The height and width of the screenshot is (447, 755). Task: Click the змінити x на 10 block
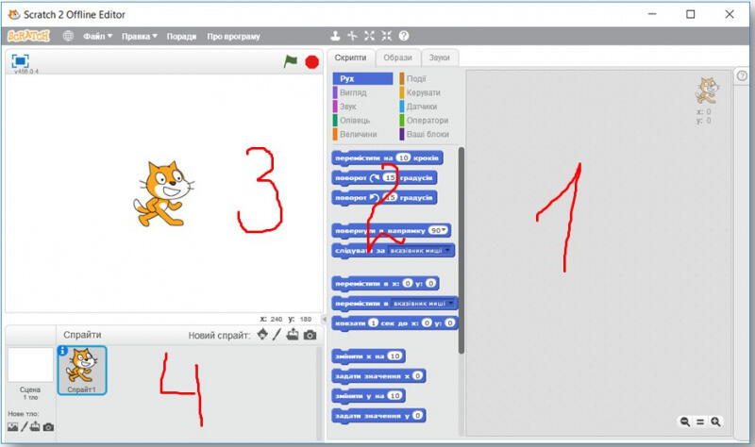(x=368, y=356)
